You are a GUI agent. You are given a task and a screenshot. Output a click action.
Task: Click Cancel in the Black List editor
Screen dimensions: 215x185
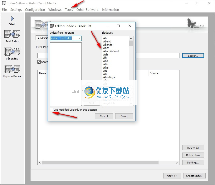[104, 116]
